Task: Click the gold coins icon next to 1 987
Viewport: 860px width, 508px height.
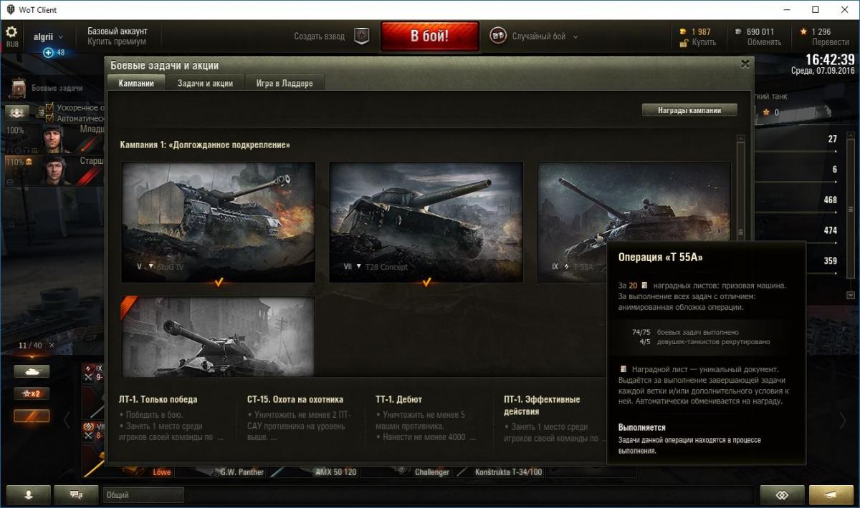Action: pos(683,31)
